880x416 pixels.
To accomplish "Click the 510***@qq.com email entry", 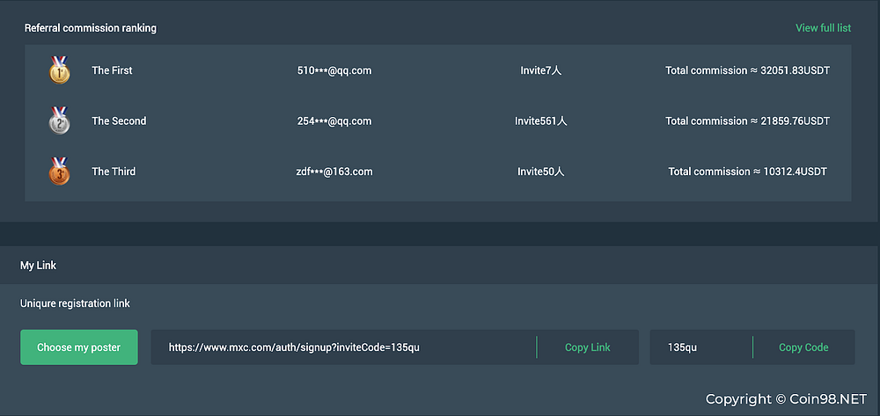I will click(334, 70).
